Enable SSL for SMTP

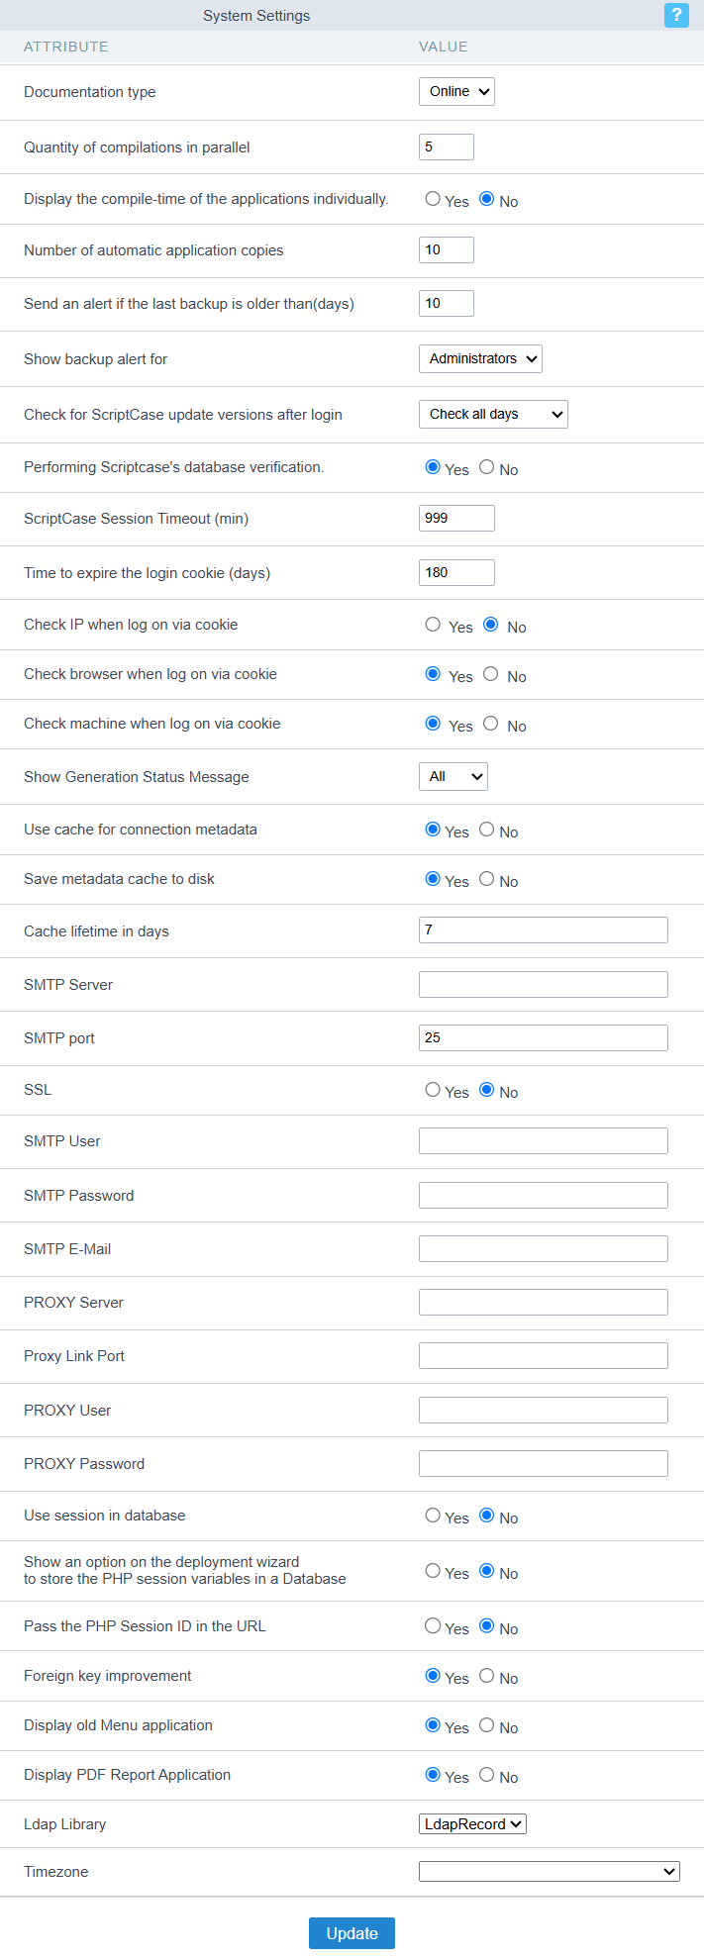click(x=433, y=1089)
